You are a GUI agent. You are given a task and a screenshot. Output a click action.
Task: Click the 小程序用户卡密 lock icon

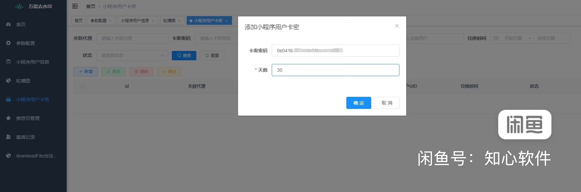8,99
